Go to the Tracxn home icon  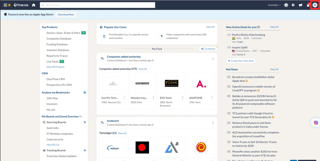pyautogui.click(x=34, y=5)
